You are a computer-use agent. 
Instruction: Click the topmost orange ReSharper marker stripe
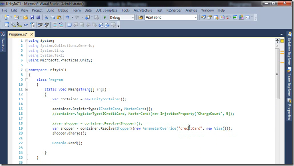click(282, 50)
